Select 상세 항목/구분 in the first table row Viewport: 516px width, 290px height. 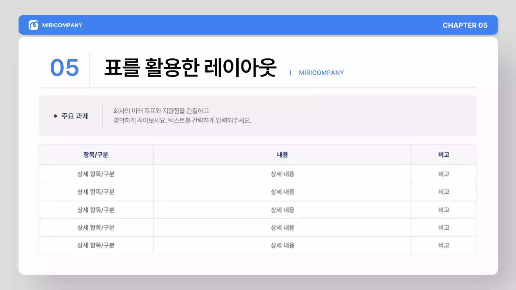(x=96, y=174)
